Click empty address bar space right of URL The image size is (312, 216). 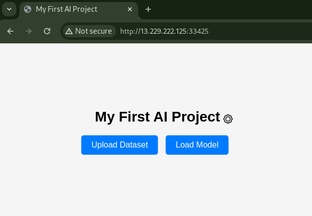coord(259,31)
